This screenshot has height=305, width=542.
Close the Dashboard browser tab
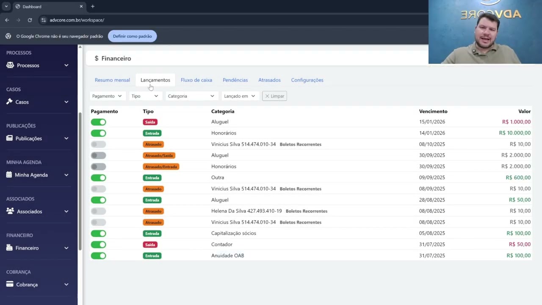point(81,6)
